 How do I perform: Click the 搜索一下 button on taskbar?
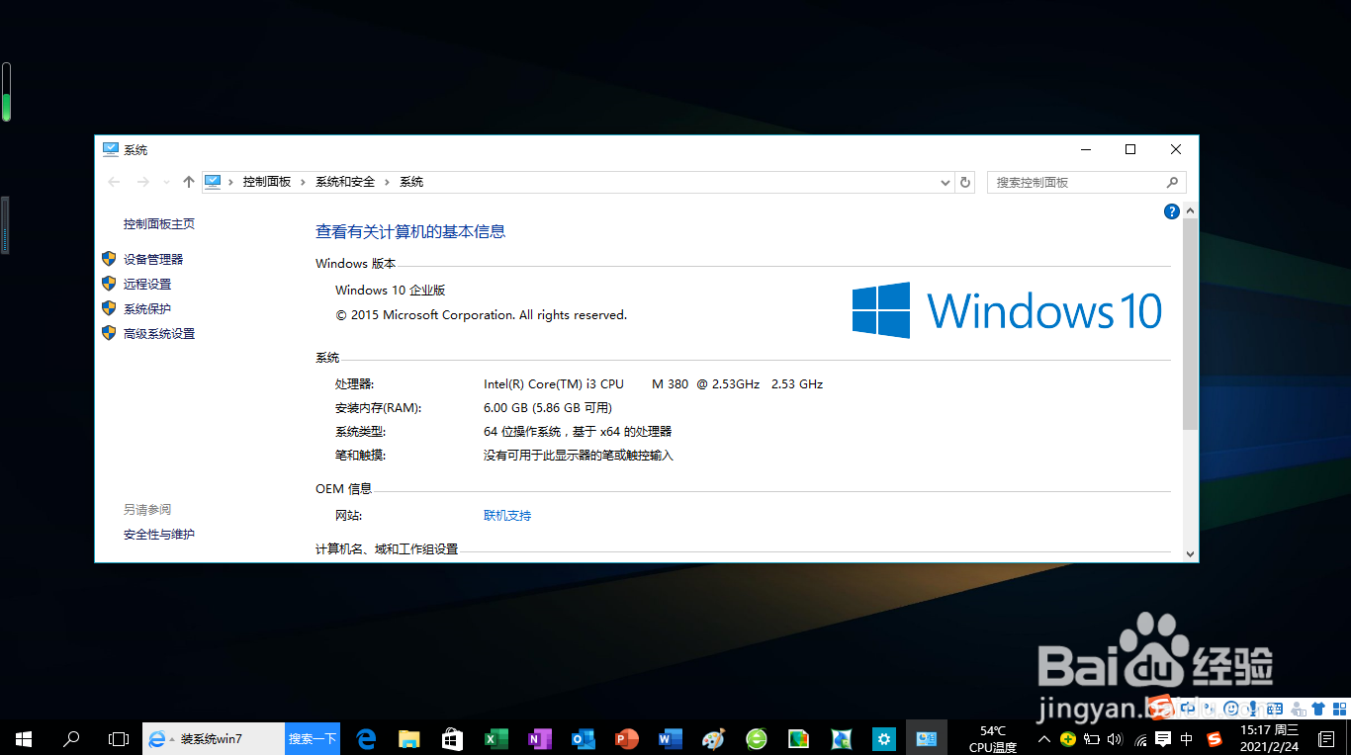click(x=313, y=738)
